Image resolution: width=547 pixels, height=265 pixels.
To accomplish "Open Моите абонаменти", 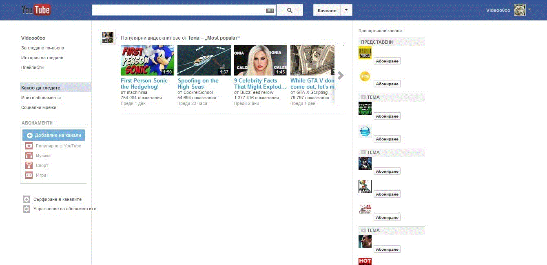I will pyautogui.click(x=41, y=98).
